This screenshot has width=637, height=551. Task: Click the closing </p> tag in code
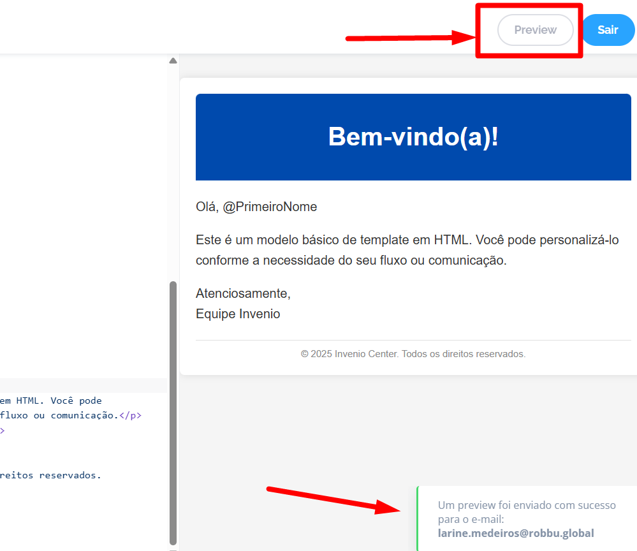point(131,415)
